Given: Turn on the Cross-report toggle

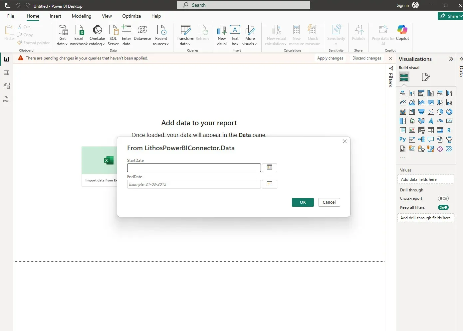Looking at the screenshot, I should click(443, 198).
